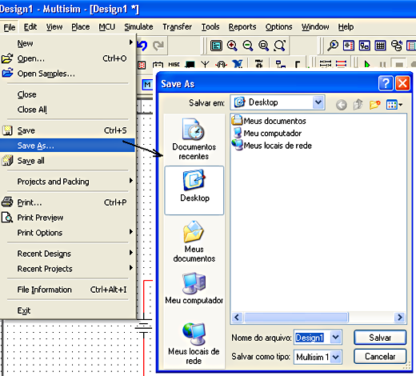The image size is (416, 376).
Task: Expand the Nome do arquivo dropdown arrow
Action: coord(336,338)
